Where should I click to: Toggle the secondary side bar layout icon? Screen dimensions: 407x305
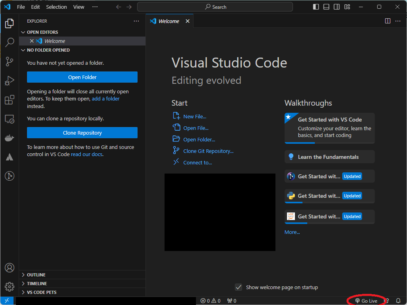pos(337,7)
